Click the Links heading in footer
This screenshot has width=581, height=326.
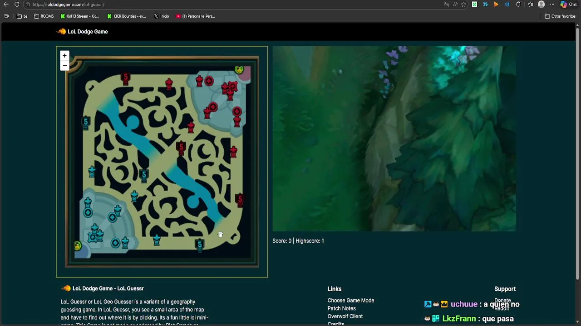335,289
